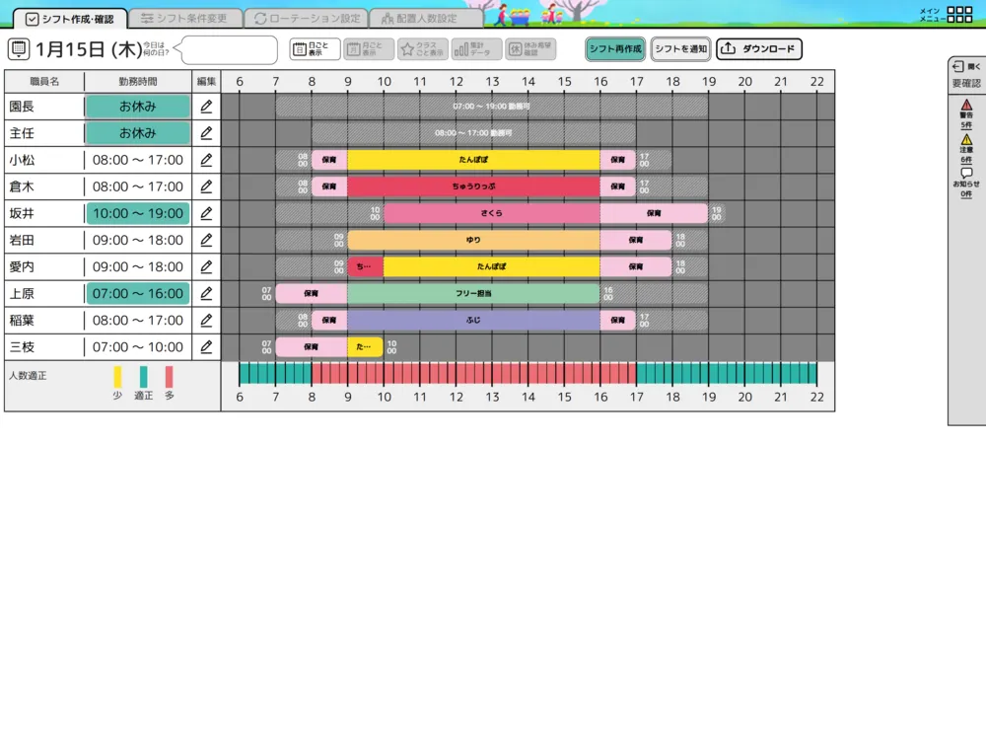Click the ダウンロード button
This screenshot has height=740, width=986.
[x=759, y=49]
